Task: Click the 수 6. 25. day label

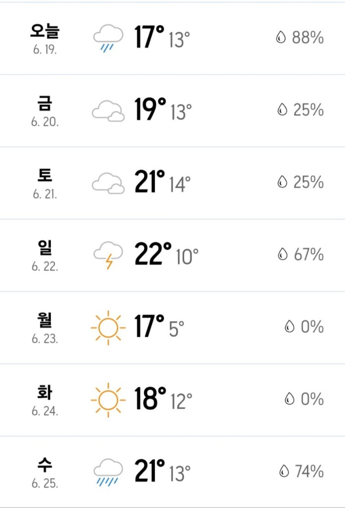Action: click(45, 471)
